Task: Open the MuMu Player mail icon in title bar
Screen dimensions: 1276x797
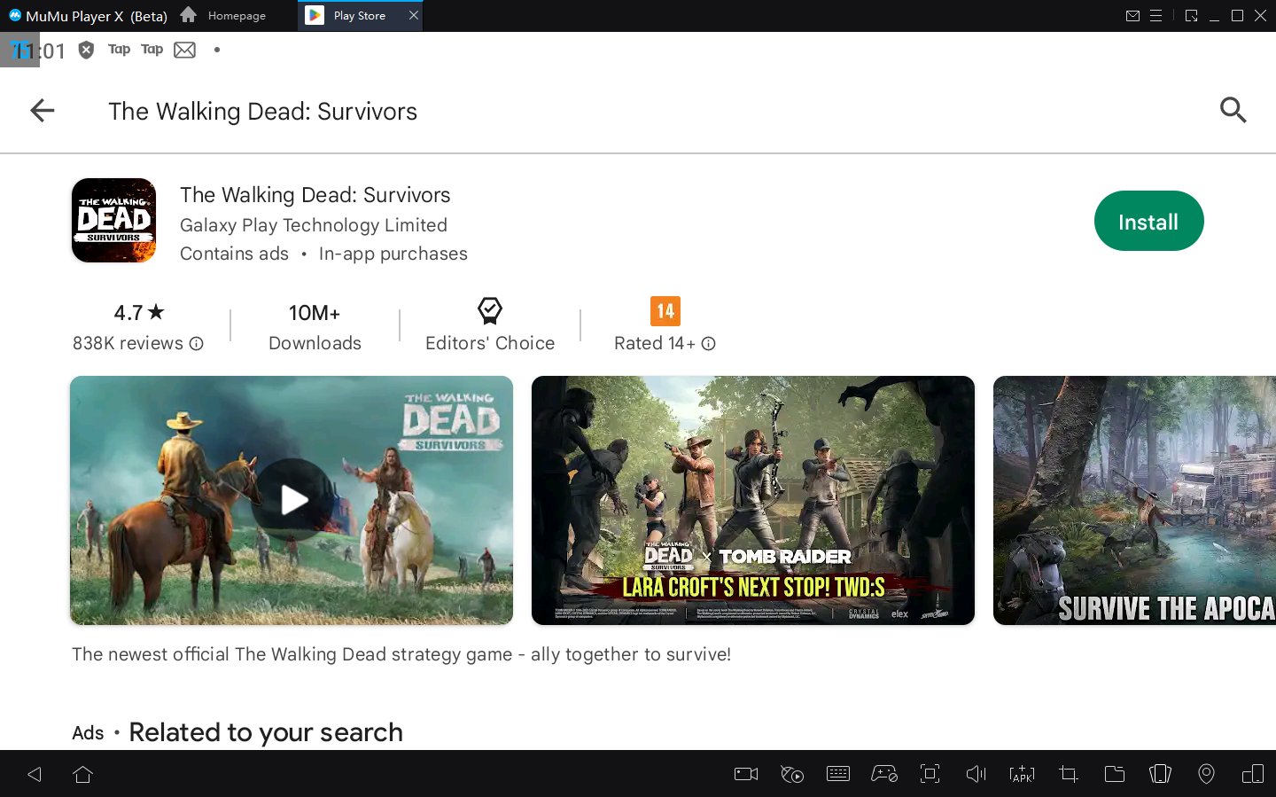Action: point(1132,16)
